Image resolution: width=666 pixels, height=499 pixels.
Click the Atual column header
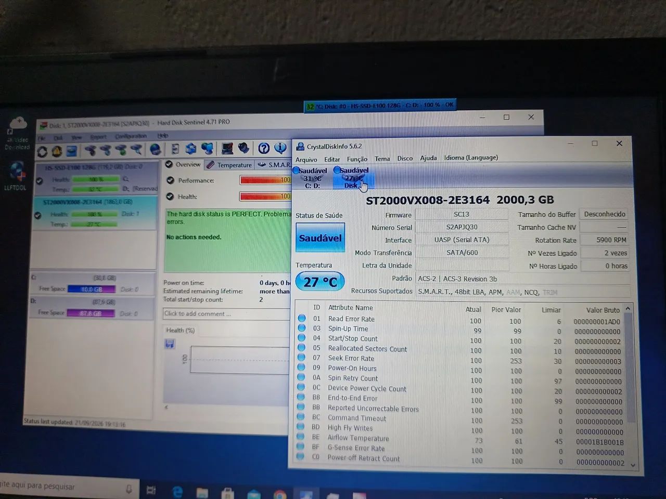point(473,309)
